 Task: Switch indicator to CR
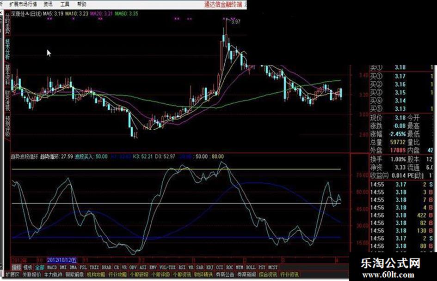point(117,267)
